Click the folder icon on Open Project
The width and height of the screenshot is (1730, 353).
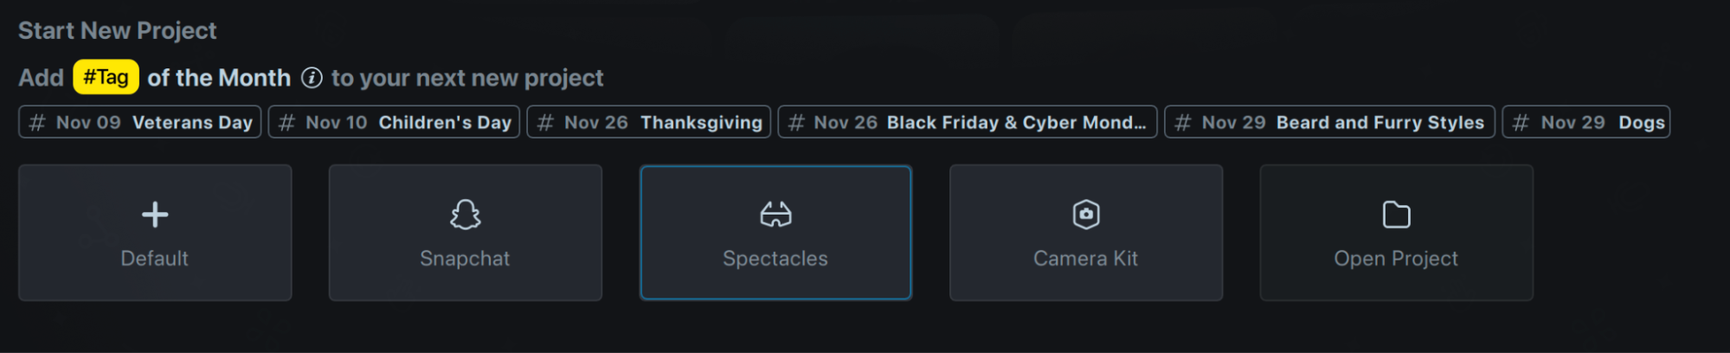1396,215
